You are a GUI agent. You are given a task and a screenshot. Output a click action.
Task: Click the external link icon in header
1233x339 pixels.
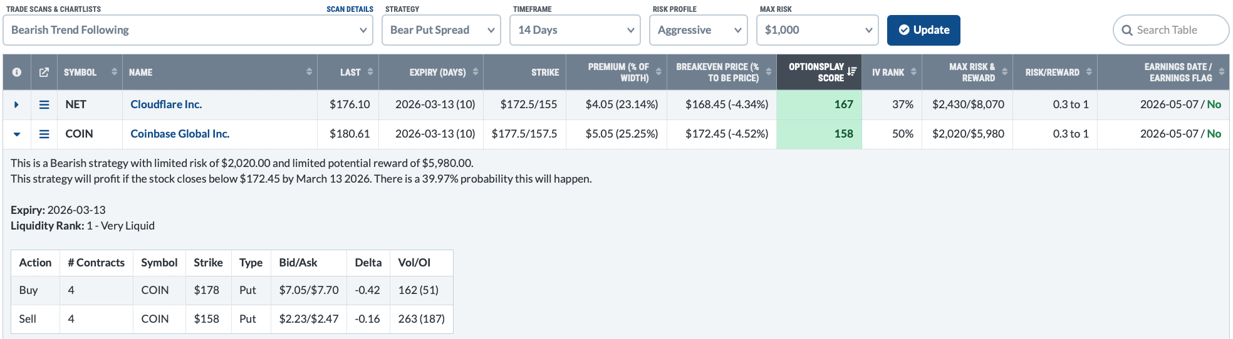44,73
